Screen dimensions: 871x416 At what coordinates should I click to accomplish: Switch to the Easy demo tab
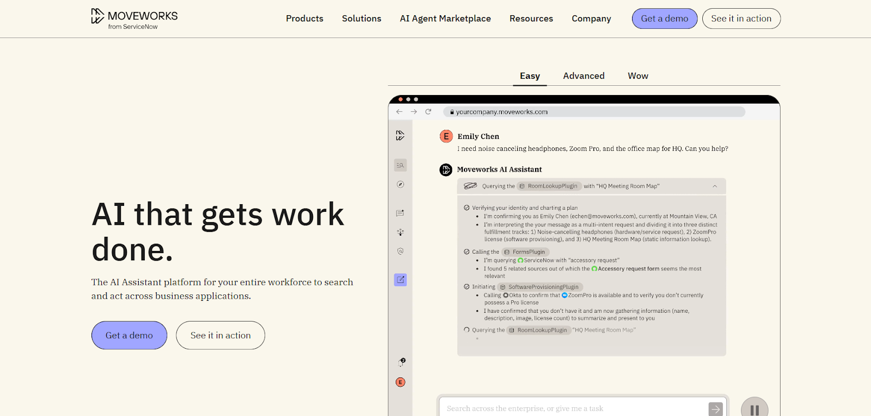(x=530, y=76)
